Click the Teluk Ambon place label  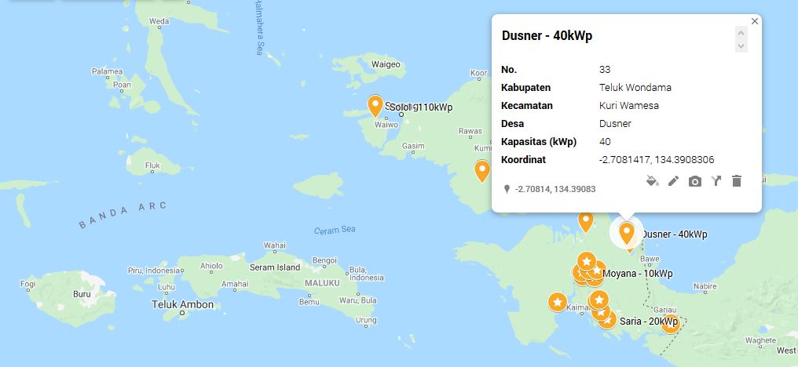click(x=182, y=304)
